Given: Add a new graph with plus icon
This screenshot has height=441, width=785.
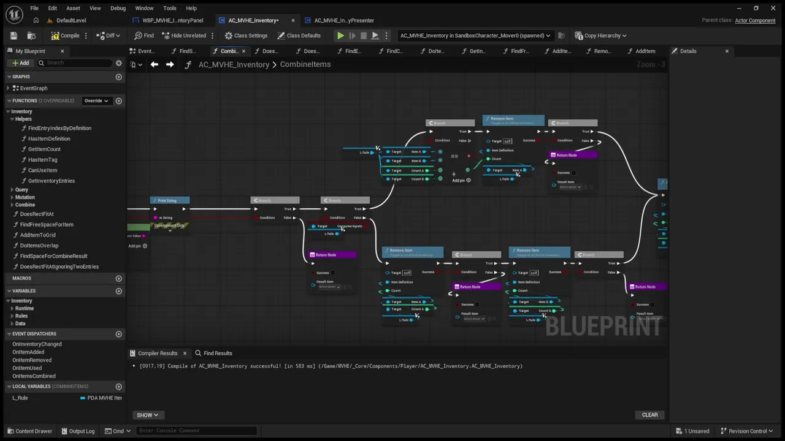Looking at the screenshot, I should coord(119,77).
